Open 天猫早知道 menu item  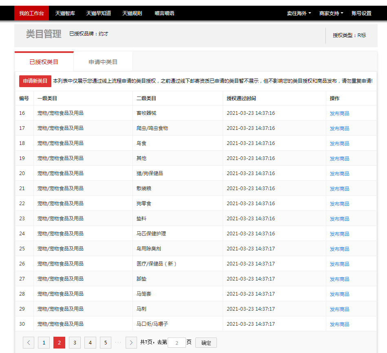[98, 13]
